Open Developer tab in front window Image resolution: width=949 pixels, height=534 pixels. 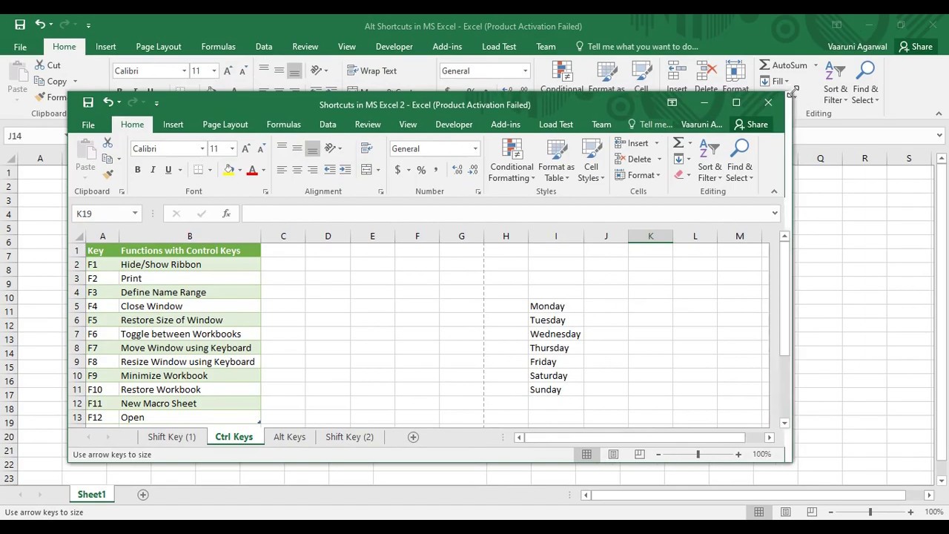[454, 125]
